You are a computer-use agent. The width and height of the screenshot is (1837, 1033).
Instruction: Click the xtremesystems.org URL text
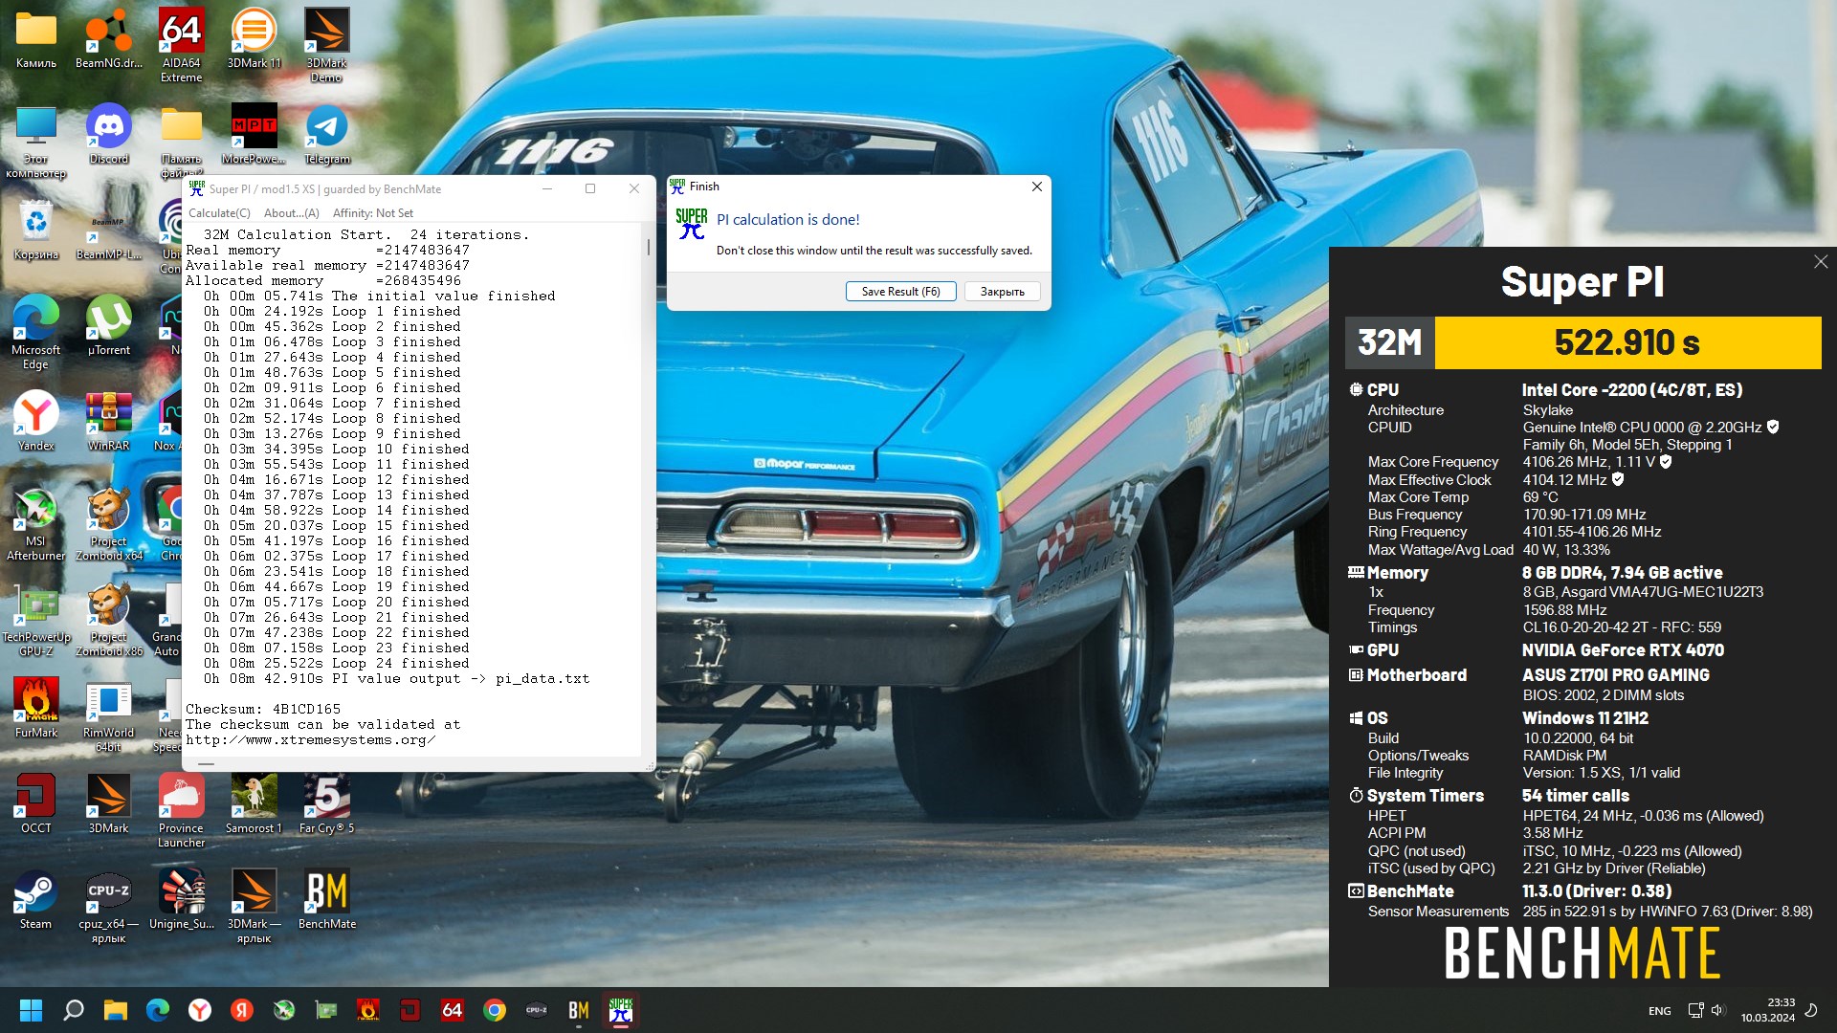[x=310, y=739]
